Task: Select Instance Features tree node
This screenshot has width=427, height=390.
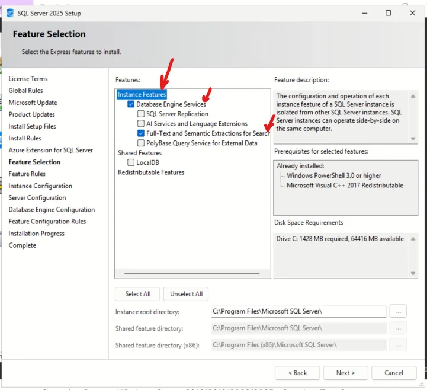Action: (x=142, y=94)
